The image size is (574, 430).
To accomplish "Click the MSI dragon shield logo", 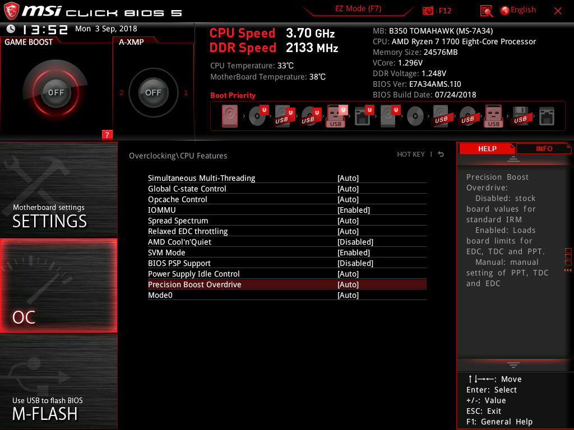I will (x=11, y=11).
